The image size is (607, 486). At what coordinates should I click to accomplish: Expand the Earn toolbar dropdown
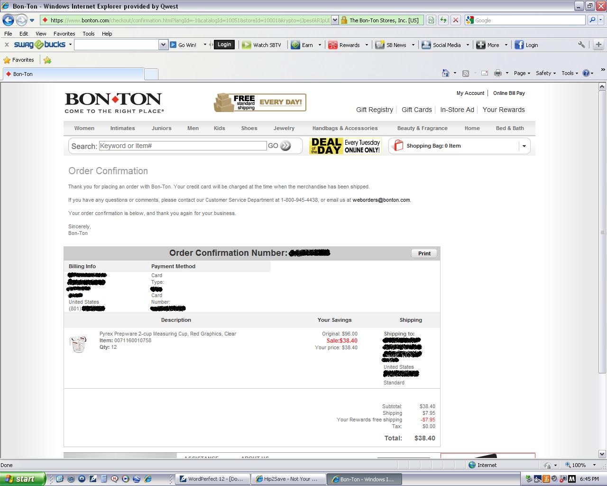click(320, 45)
